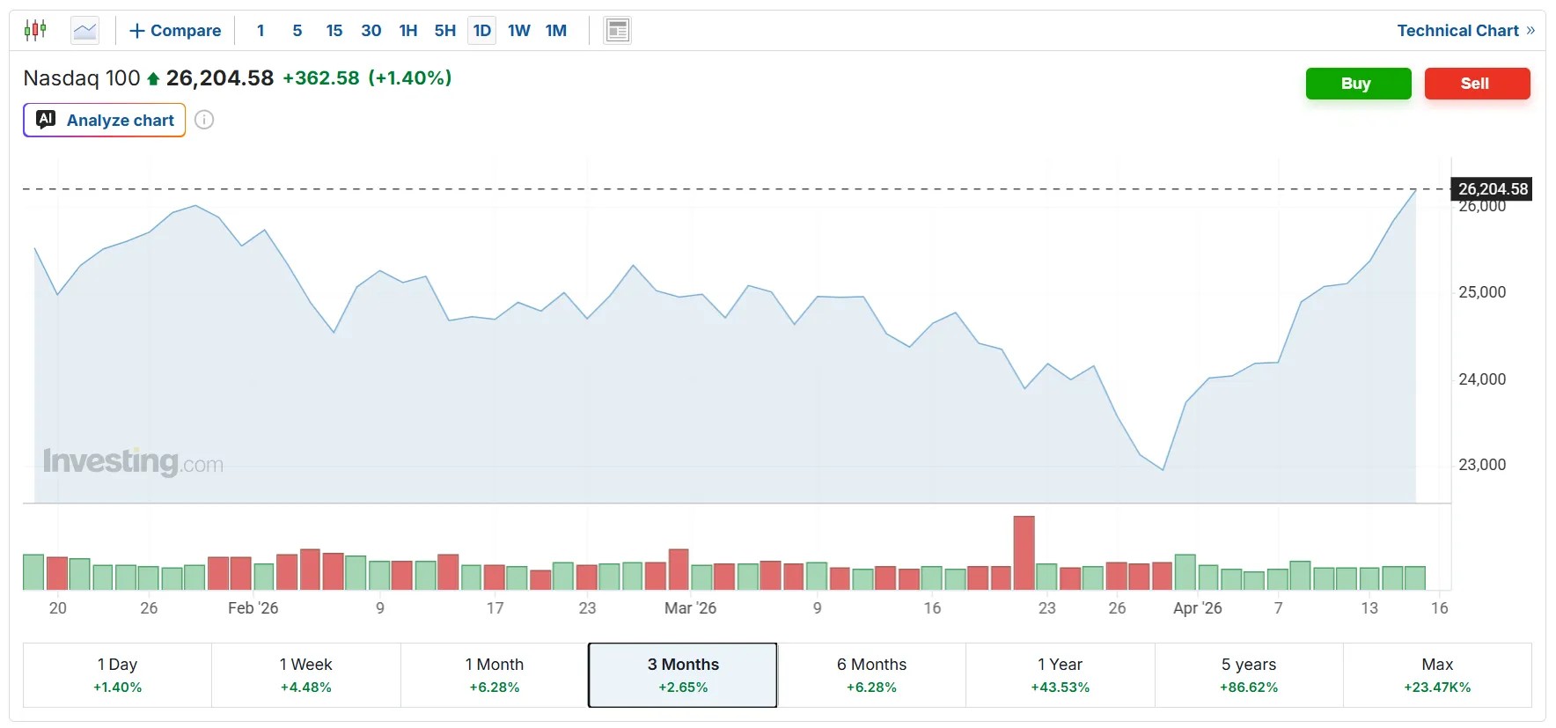
Task: Choose the 1H interval
Action: tap(407, 31)
